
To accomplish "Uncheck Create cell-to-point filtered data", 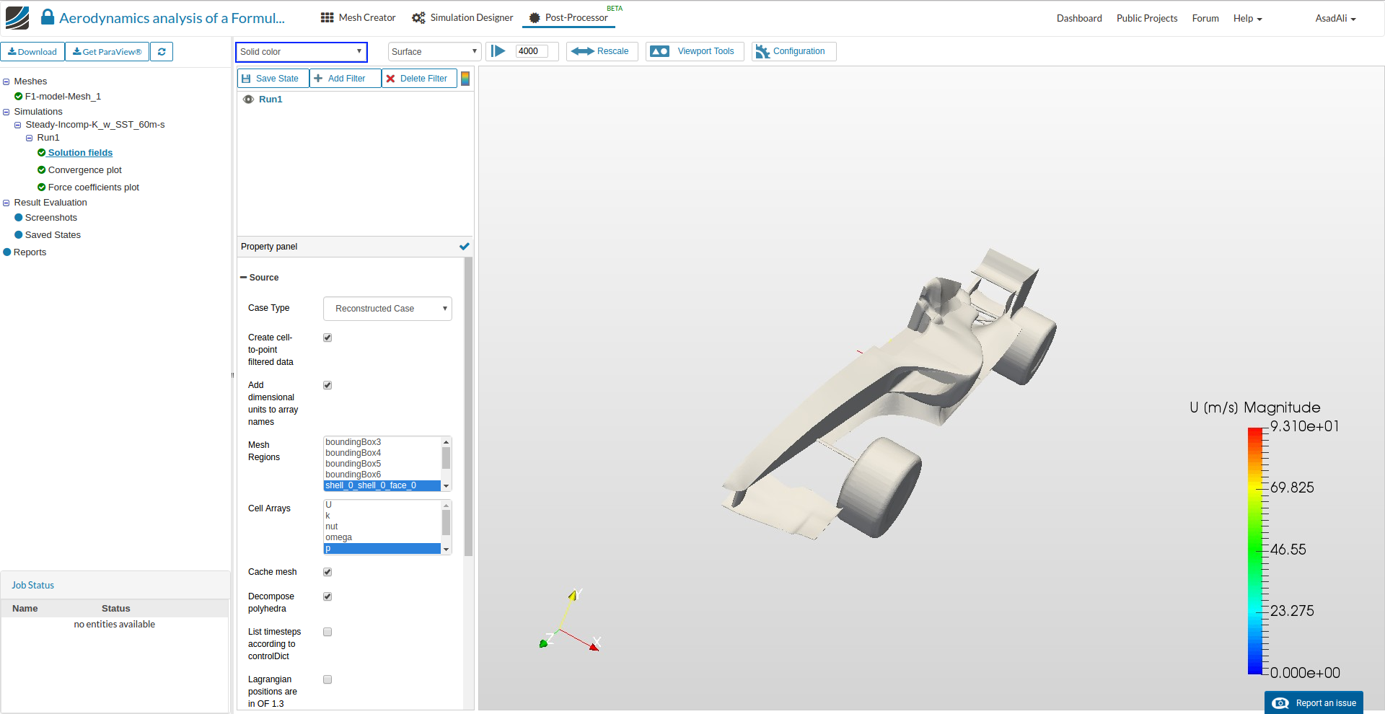I will click(327, 338).
